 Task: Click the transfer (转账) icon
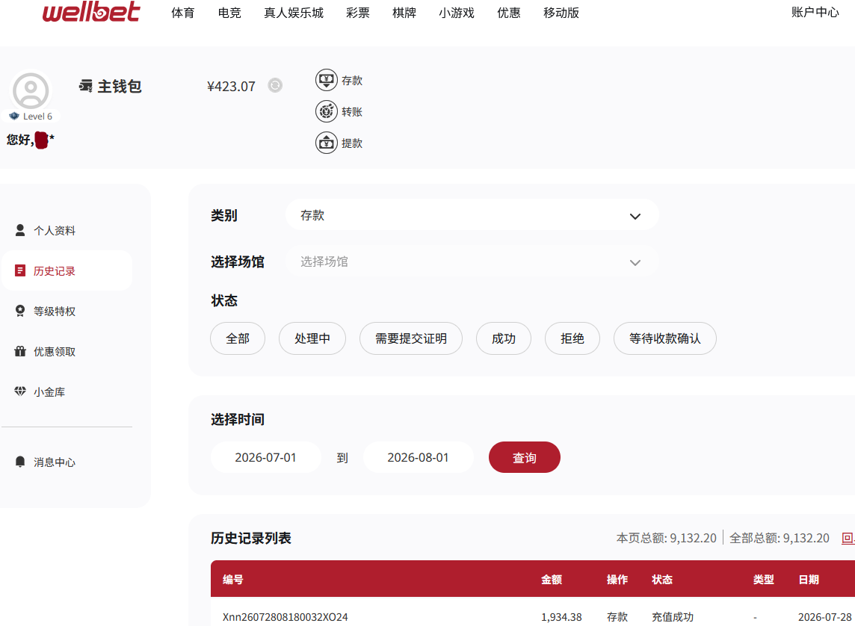tap(326, 112)
